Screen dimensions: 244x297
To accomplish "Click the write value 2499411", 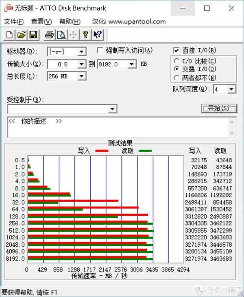I will coord(196,202).
